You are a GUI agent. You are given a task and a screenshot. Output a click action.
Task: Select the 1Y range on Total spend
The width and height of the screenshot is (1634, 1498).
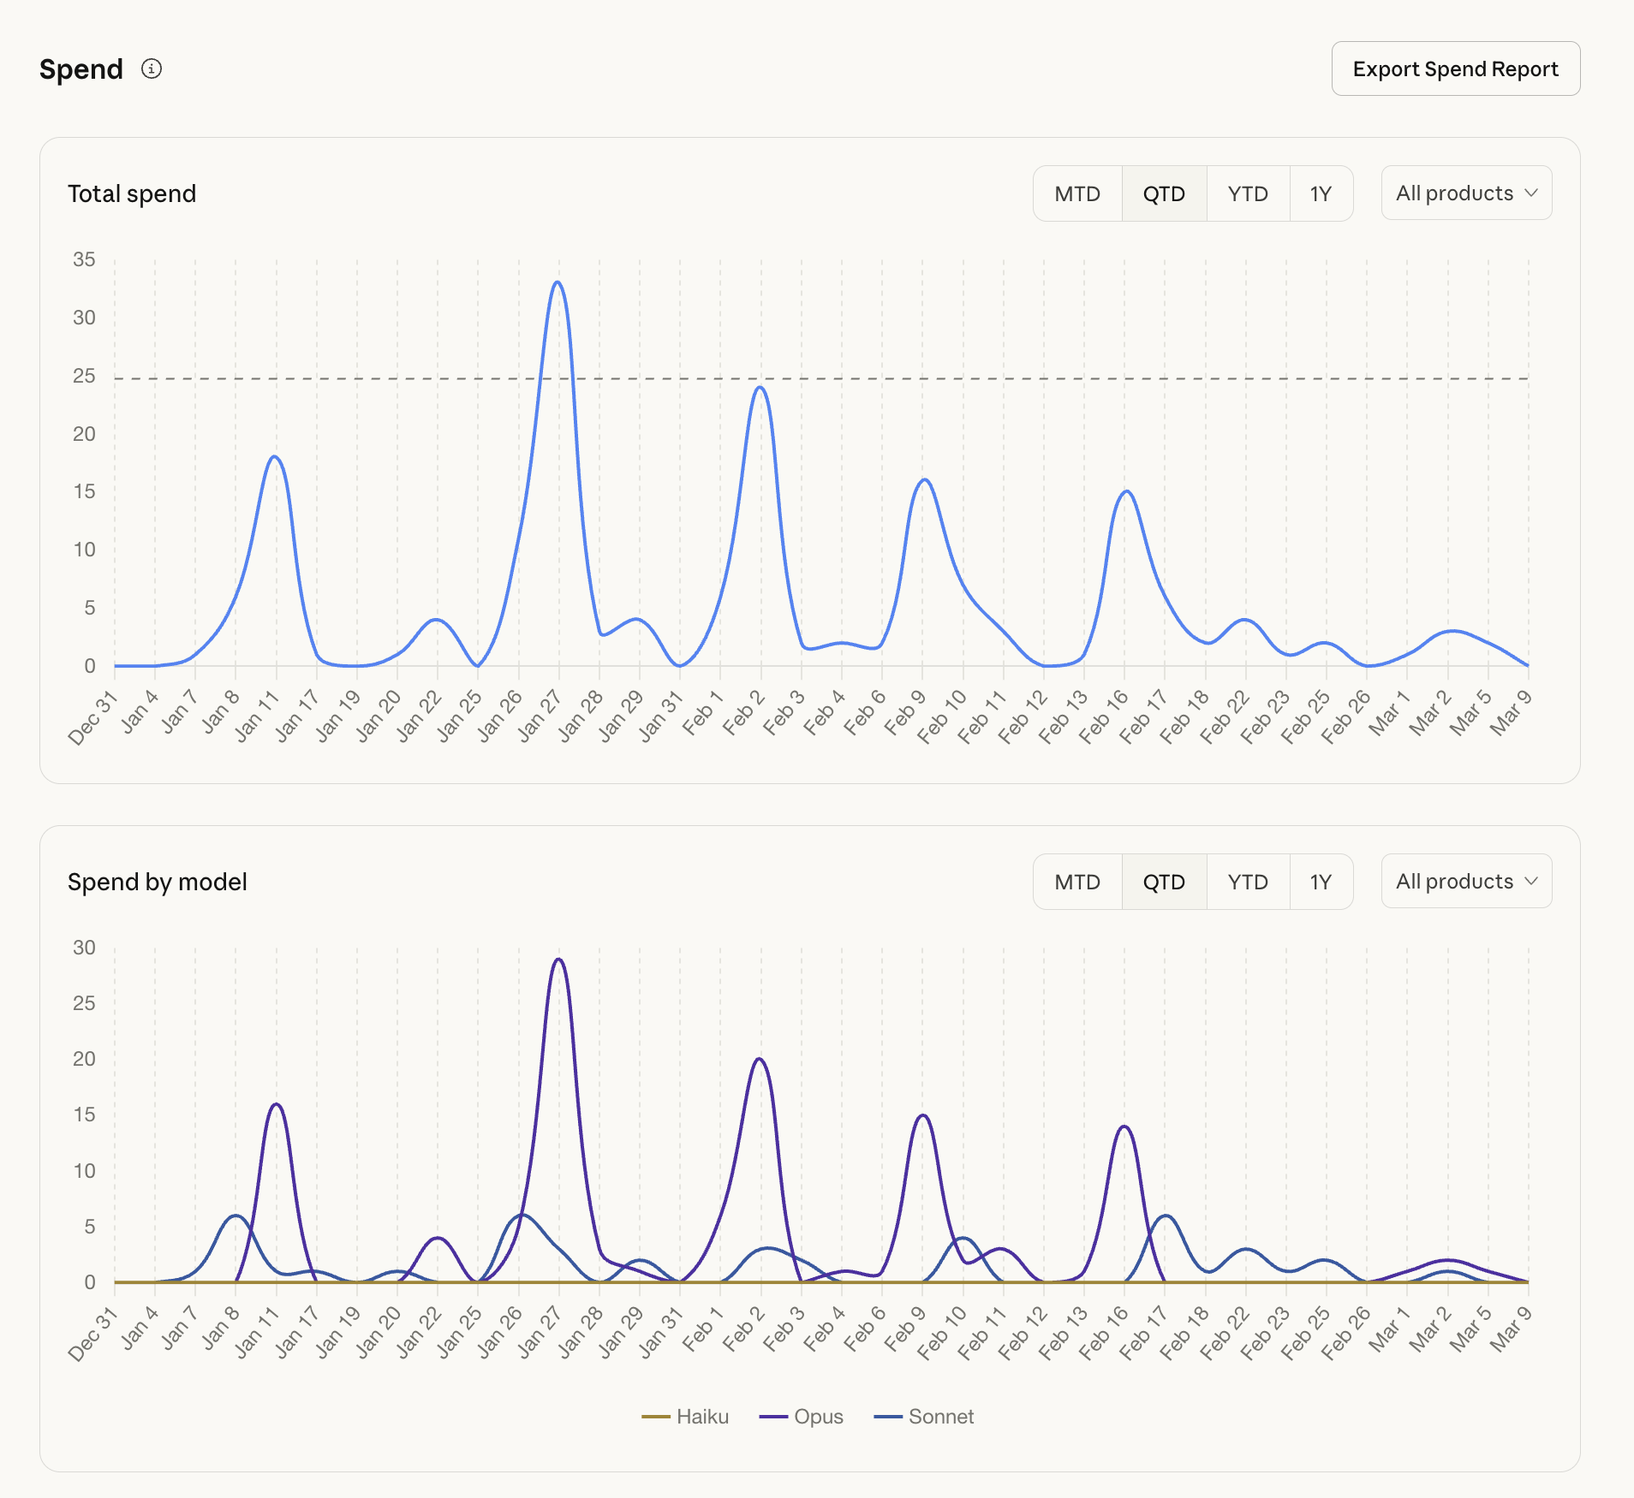(x=1321, y=193)
